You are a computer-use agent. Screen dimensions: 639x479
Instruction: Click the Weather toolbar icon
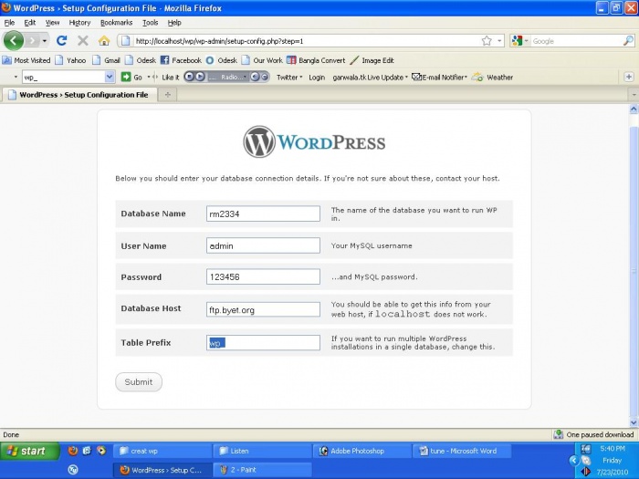pos(477,77)
